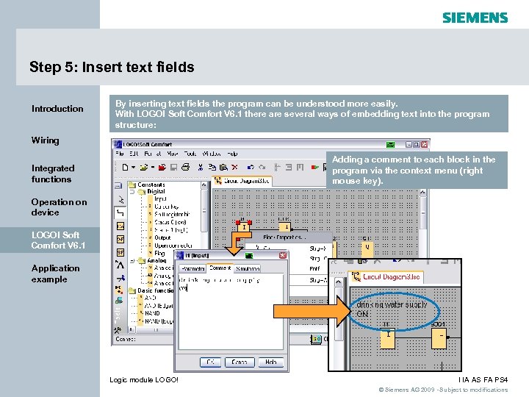Click the Print toolbar icon
Image resolution: width=529 pixels, height=397 pixels.
coord(185,167)
